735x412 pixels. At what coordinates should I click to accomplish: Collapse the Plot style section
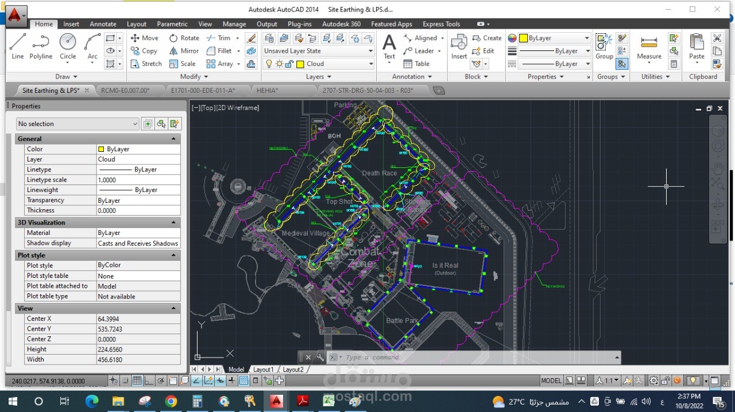coord(173,255)
